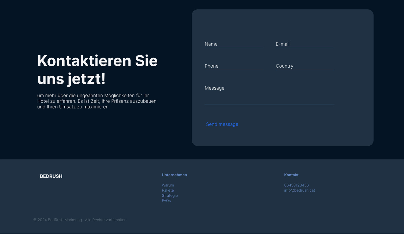Click the Alle Rechte vorbehalten text
Screen dimensions: 404x234
106,220
